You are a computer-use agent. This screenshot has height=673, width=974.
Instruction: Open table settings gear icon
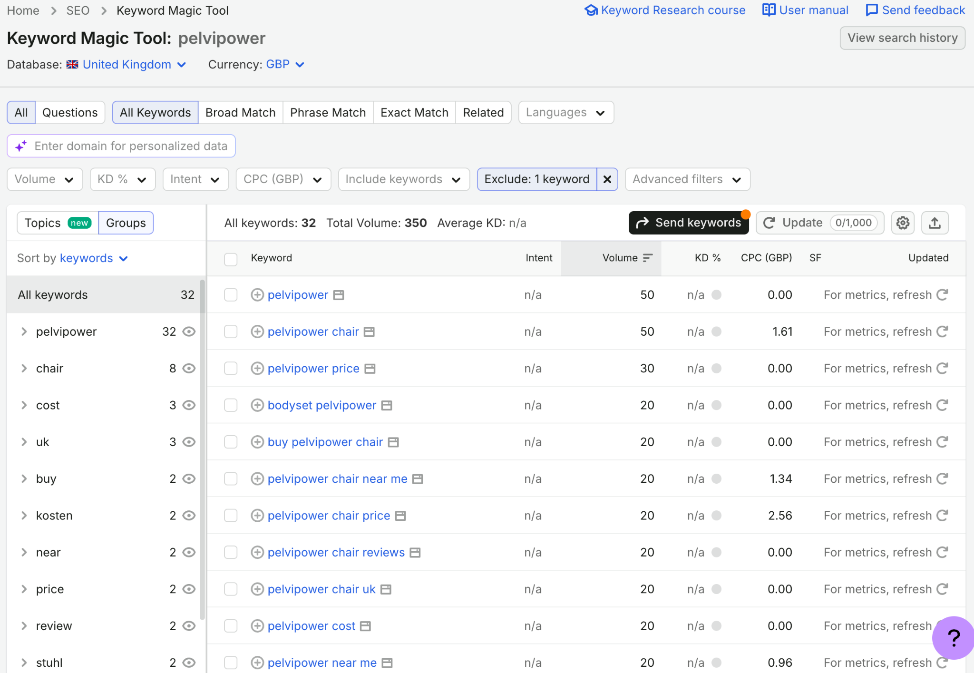point(903,223)
